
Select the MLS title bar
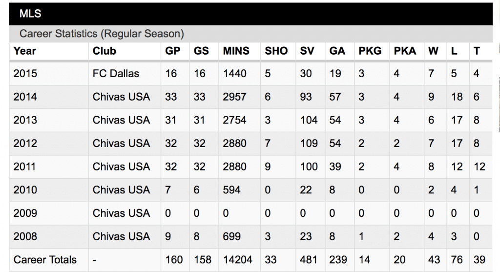click(x=250, y=14)
